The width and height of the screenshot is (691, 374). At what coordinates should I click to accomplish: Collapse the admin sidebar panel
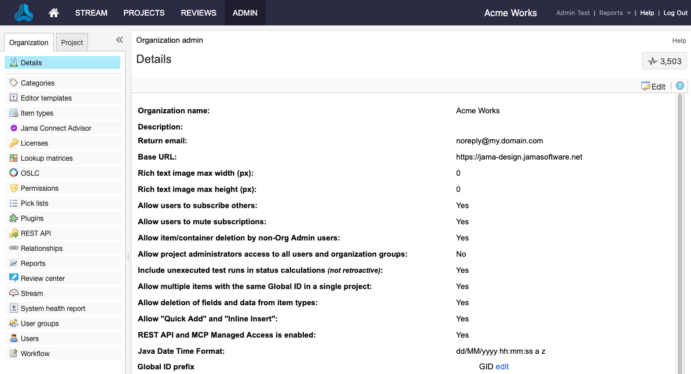coord(119,40)
